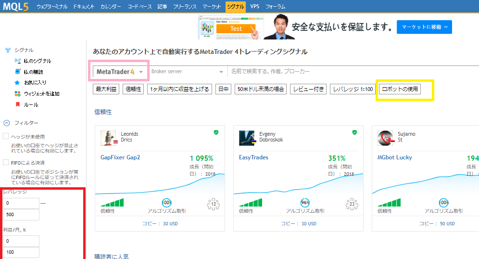Click the 最大利益 filter button
Image resolution: width=479 pixels, height=259 pixels.
click(x=106, y=89)
